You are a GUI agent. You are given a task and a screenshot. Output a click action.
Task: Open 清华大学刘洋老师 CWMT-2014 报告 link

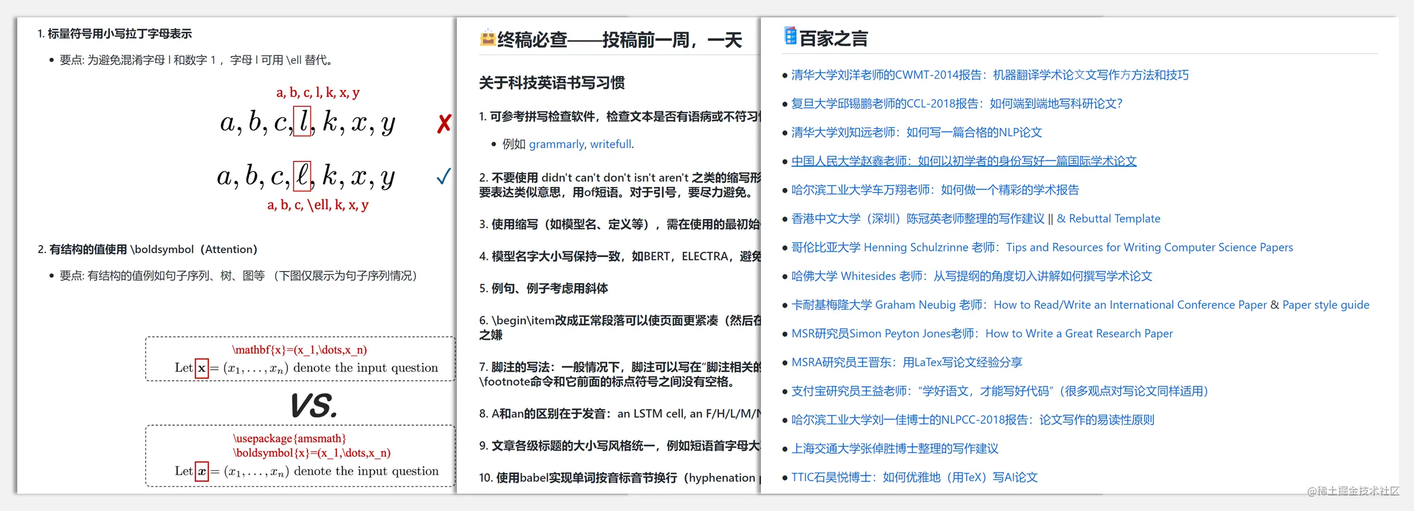990,75
